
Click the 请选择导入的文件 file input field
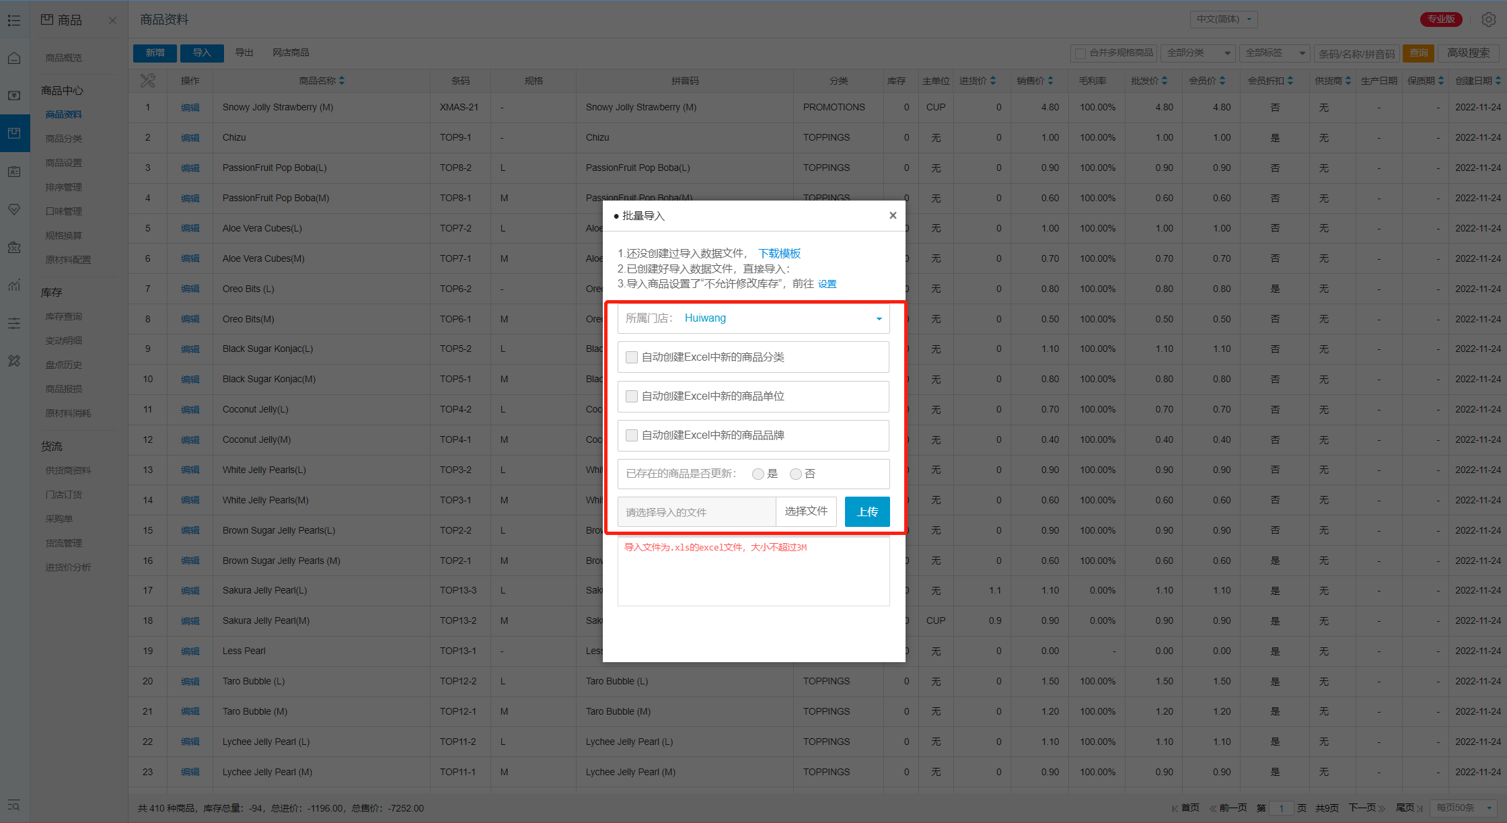click(696, 512)
